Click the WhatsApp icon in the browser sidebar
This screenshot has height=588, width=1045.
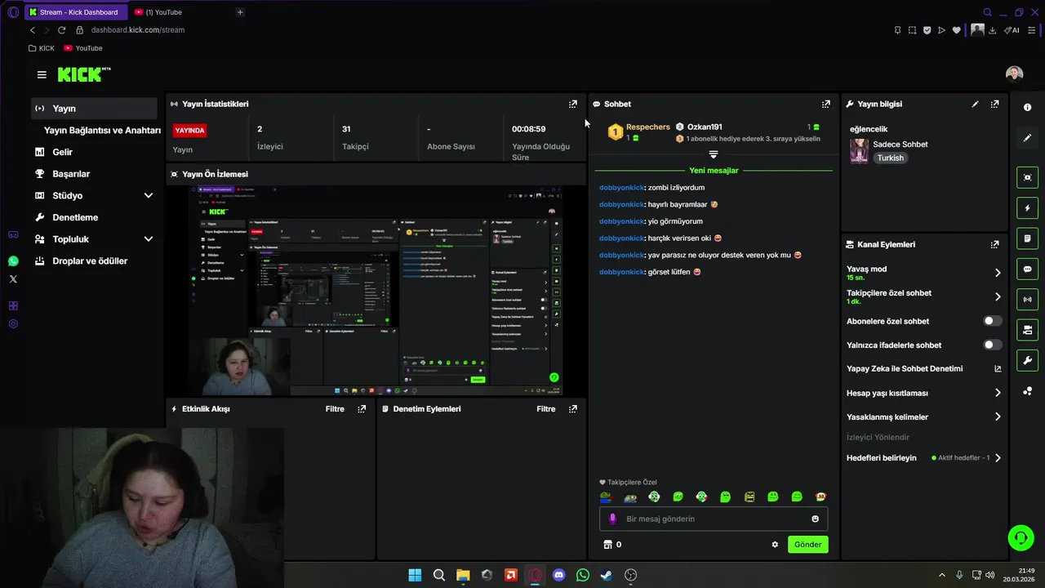click(13, 261)
